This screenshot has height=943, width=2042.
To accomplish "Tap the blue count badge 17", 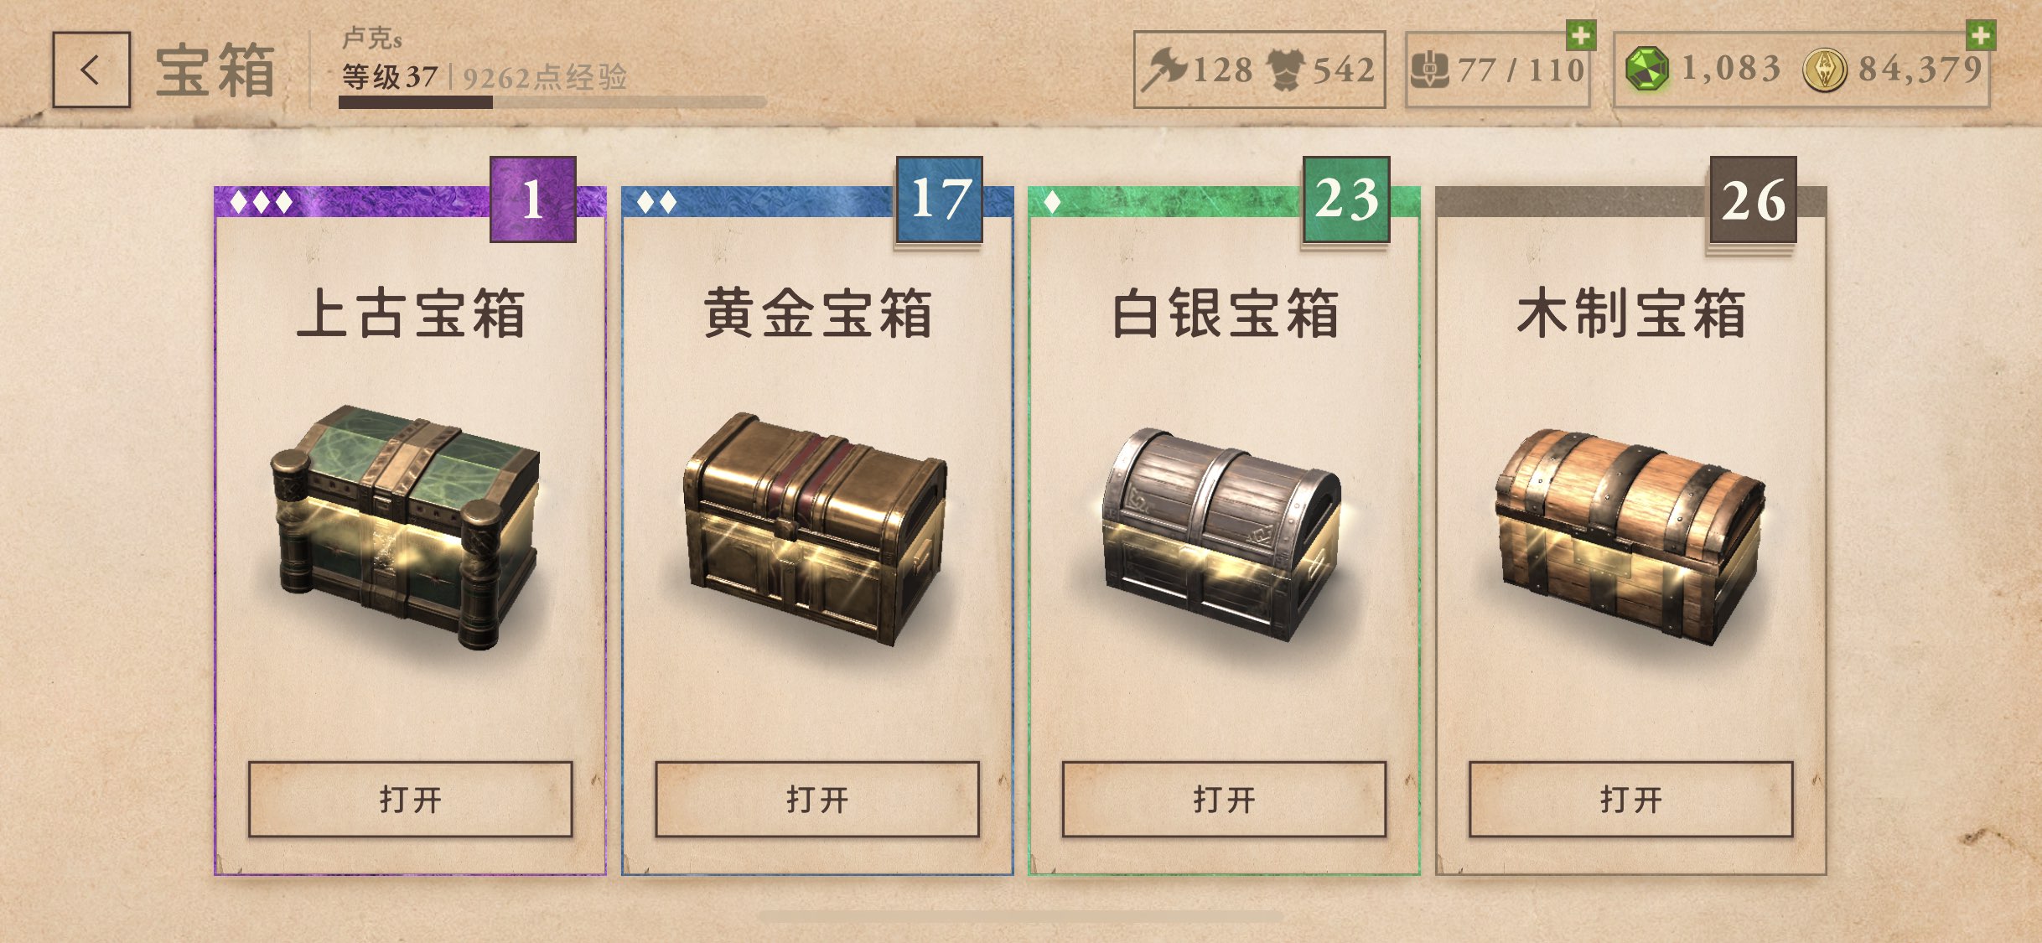I will point(940,199).
